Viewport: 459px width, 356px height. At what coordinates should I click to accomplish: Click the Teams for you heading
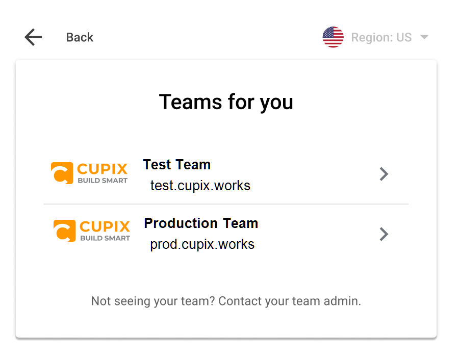pyautogui.click(x=226, y=102)
